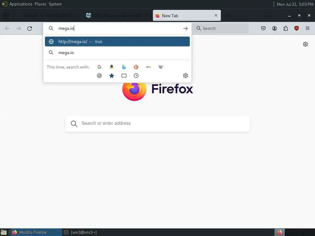Screen dimensions: 315x236
Task: Open the uBlock Origin shield icon
Action: point(297,28)
